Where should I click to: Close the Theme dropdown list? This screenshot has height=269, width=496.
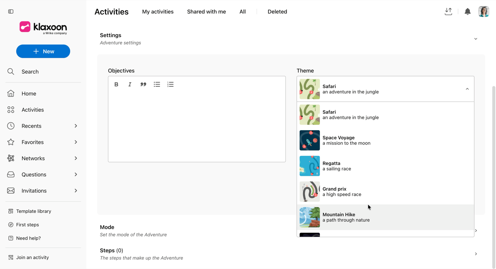coord(467,89)
